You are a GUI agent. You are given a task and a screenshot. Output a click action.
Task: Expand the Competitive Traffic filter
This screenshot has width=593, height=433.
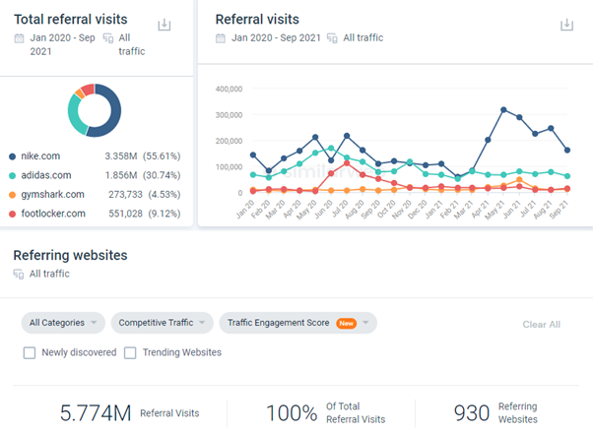point(161,323)
